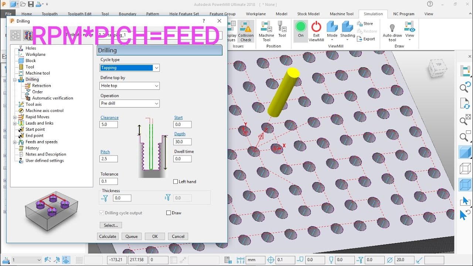Click the tolerance crosshair icon in status bar

coord(271,260)
